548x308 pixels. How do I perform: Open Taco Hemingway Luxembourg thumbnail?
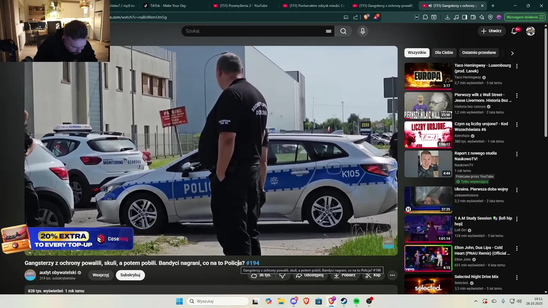(428, 76)
